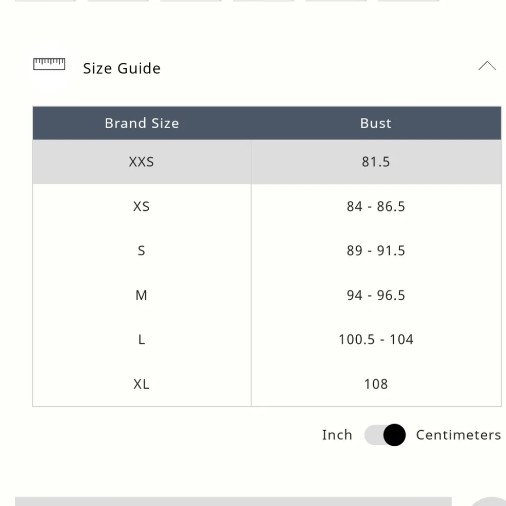This screenshot has width=506, height=506.
Task: Select the XL brand size cell
Action: 142,384
